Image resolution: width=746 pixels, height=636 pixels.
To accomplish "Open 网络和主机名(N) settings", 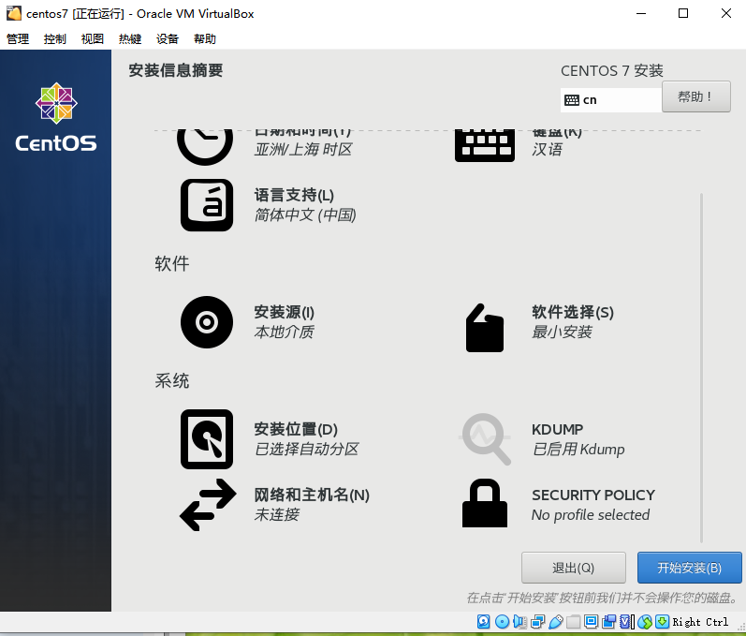I will tap(312, 495).
